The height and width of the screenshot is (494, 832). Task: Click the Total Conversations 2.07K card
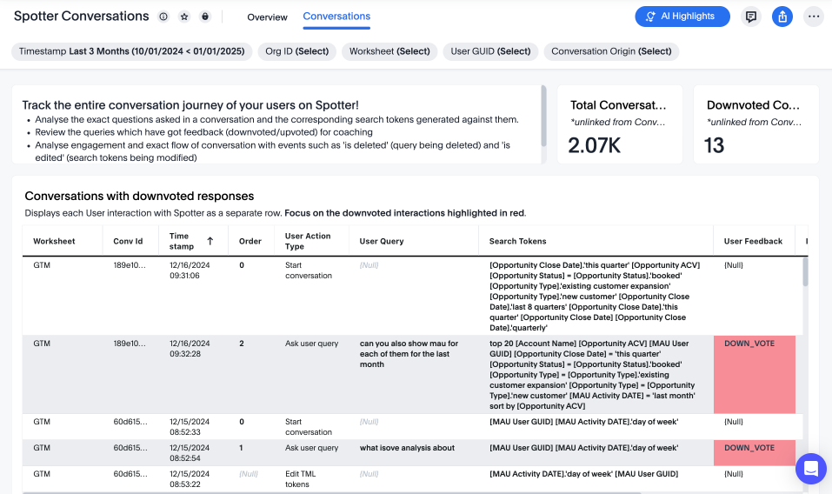click(x=619, y=124)
